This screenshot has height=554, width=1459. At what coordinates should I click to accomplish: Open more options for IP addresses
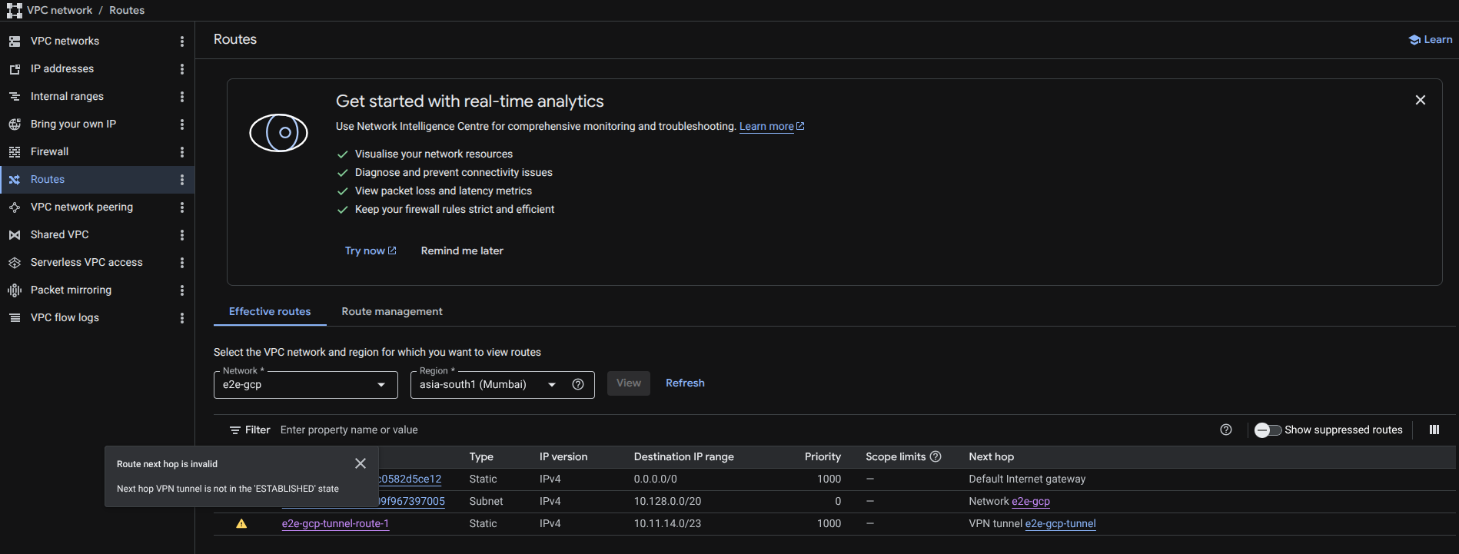click(x=182, y=69)
